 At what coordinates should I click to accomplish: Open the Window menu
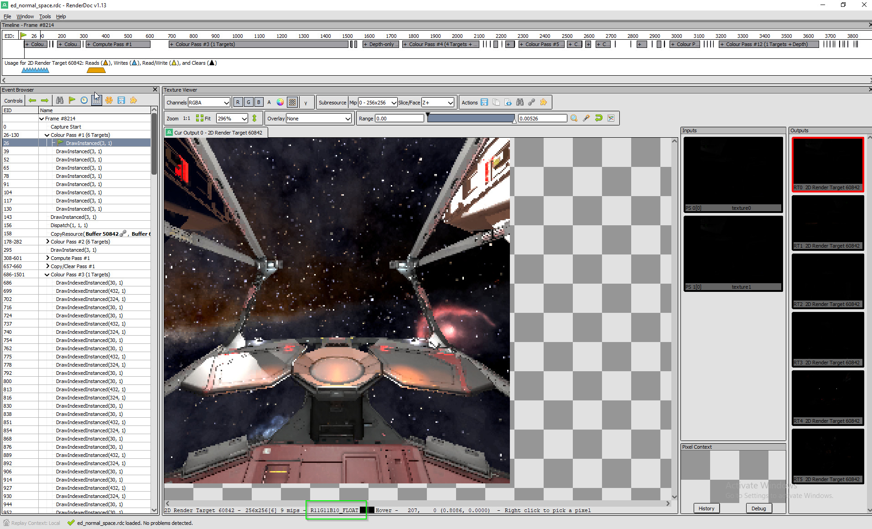(x=25, y=16)
